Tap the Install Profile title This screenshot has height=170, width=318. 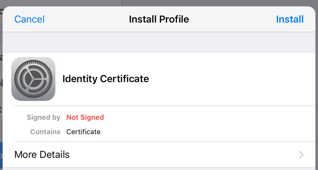click(x=159, y=20)
